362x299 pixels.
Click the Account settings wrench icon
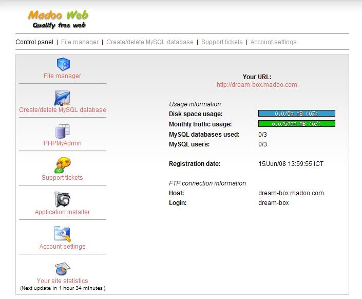[62, 234]
